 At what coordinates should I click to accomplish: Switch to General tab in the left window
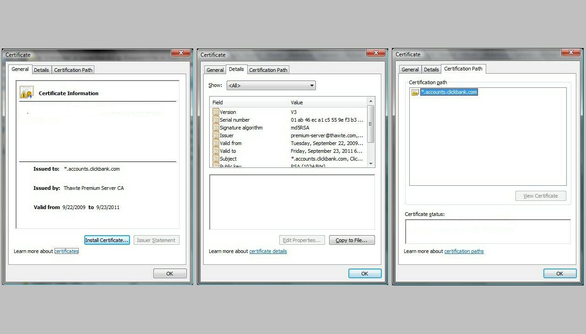pyautogui.click(x=20, y=69)
